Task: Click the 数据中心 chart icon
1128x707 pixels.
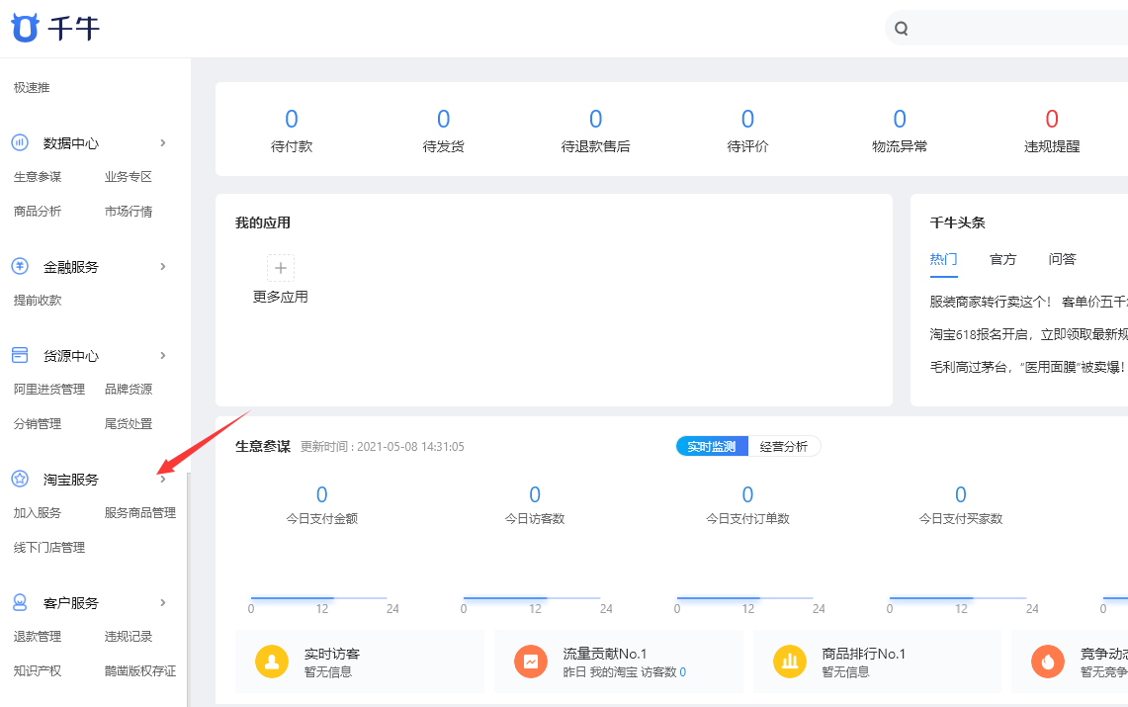Action: pos(20,142)
